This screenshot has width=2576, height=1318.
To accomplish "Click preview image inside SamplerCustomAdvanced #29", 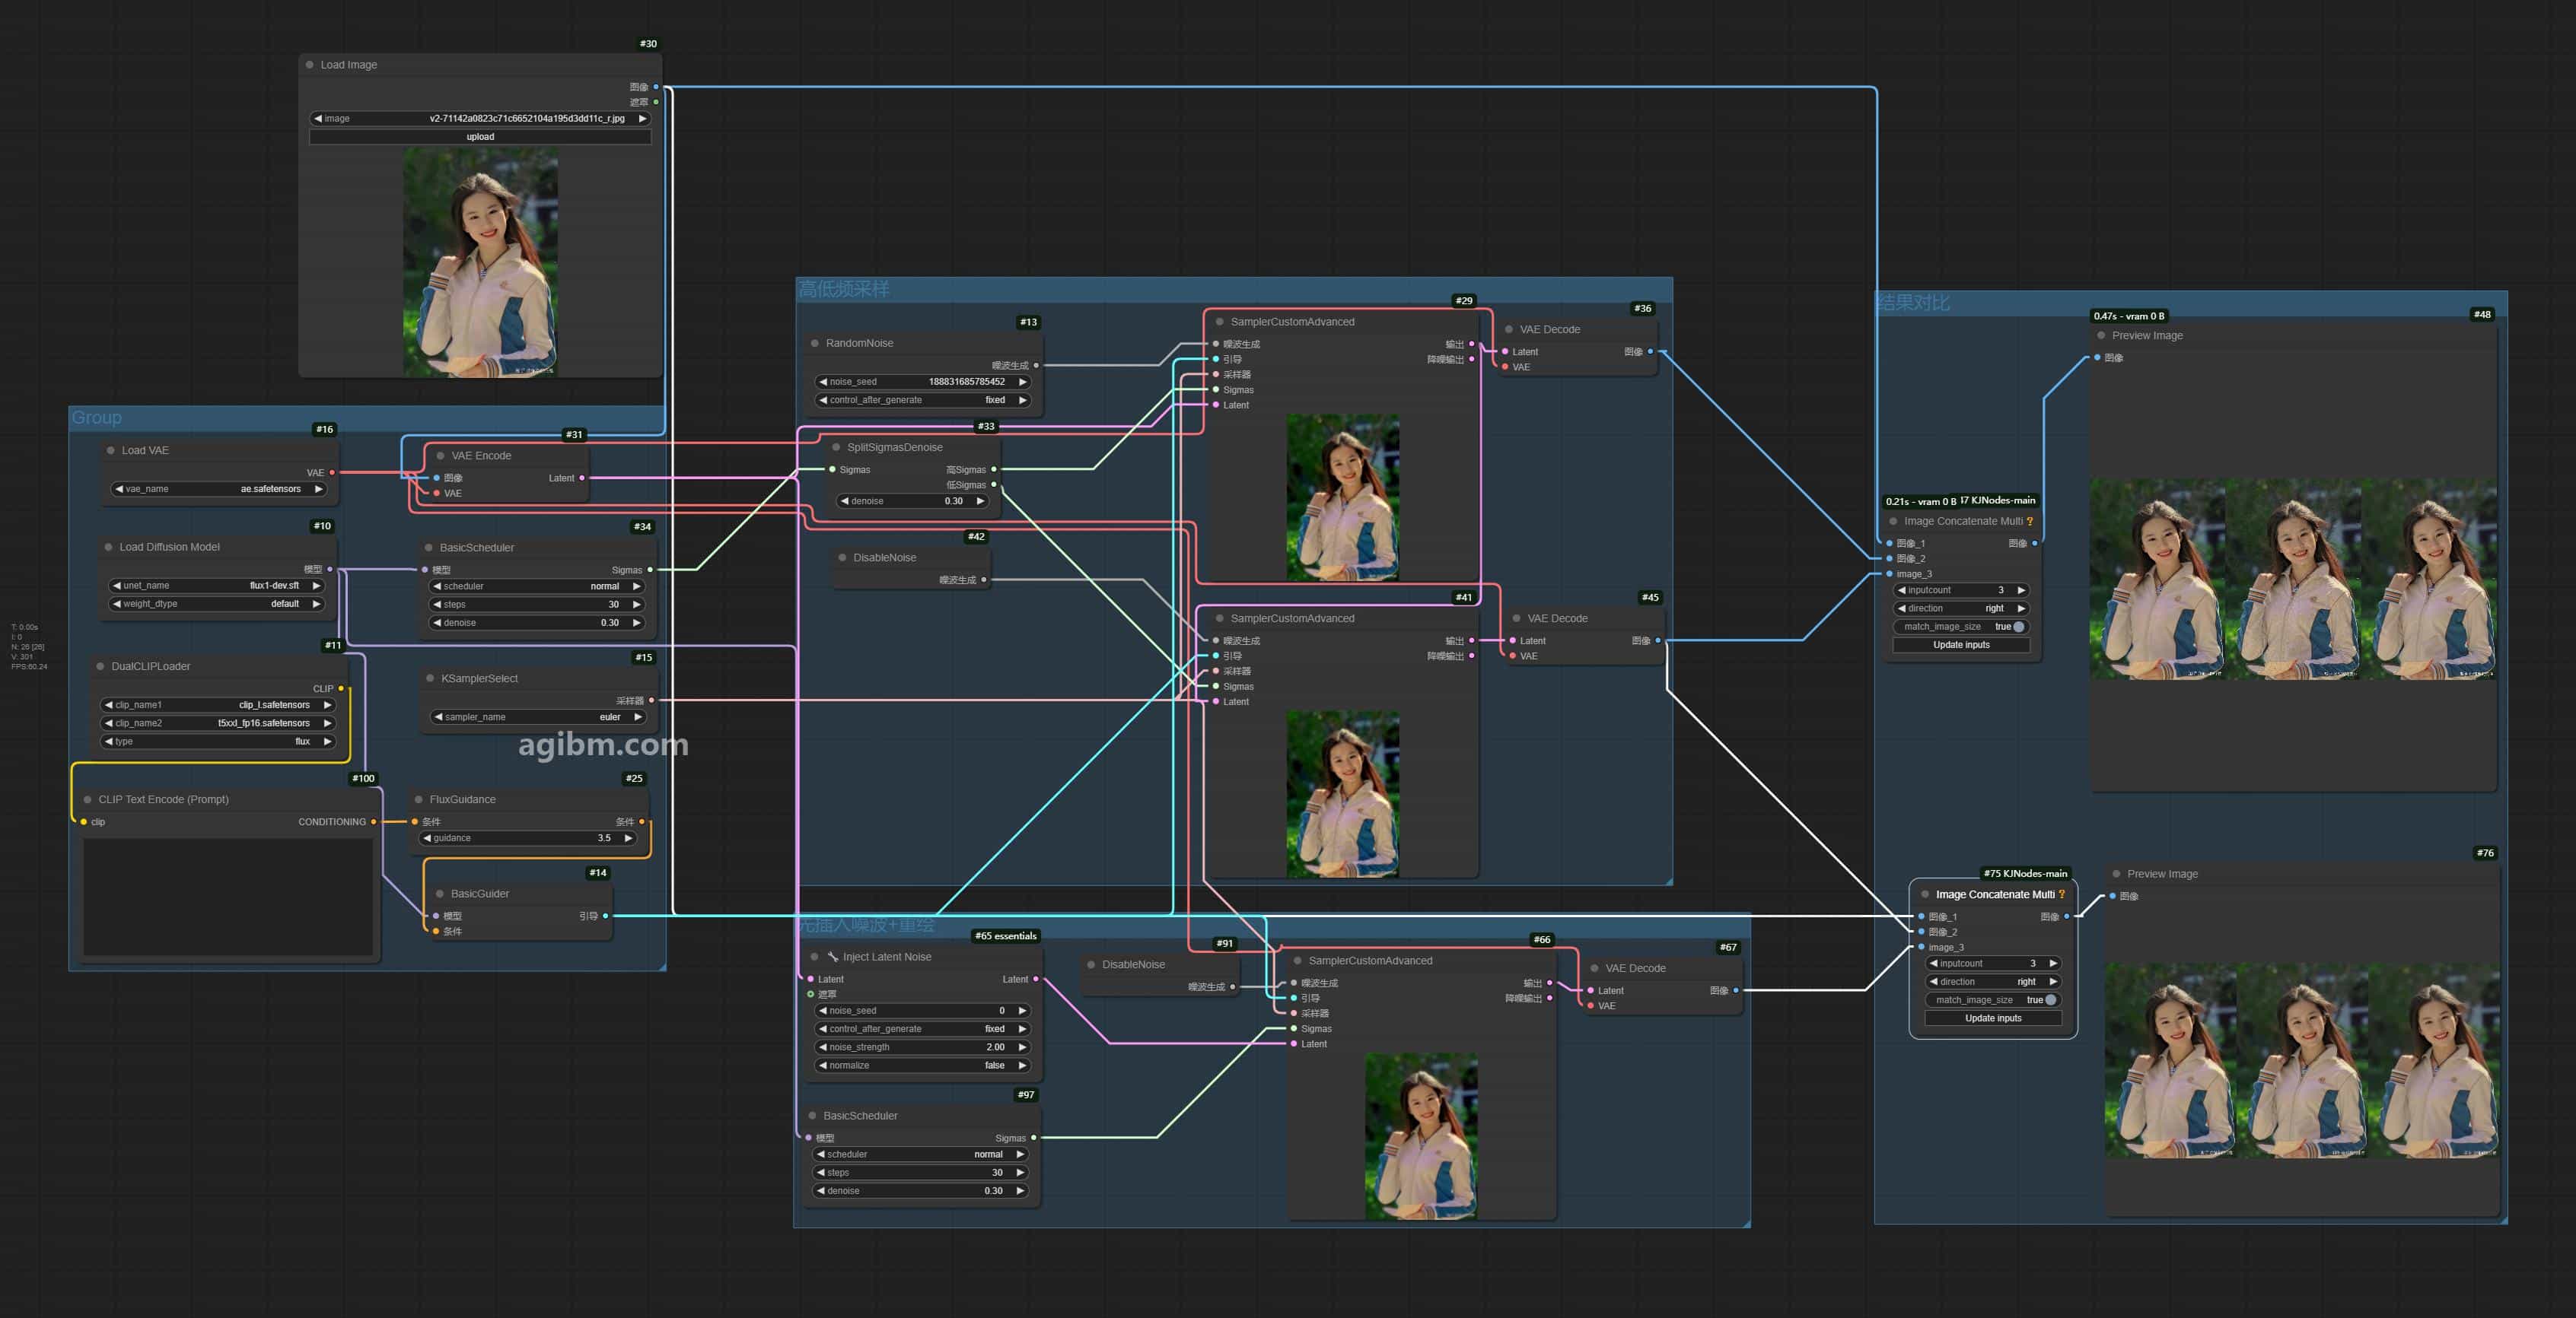I will coord(1343,497).
